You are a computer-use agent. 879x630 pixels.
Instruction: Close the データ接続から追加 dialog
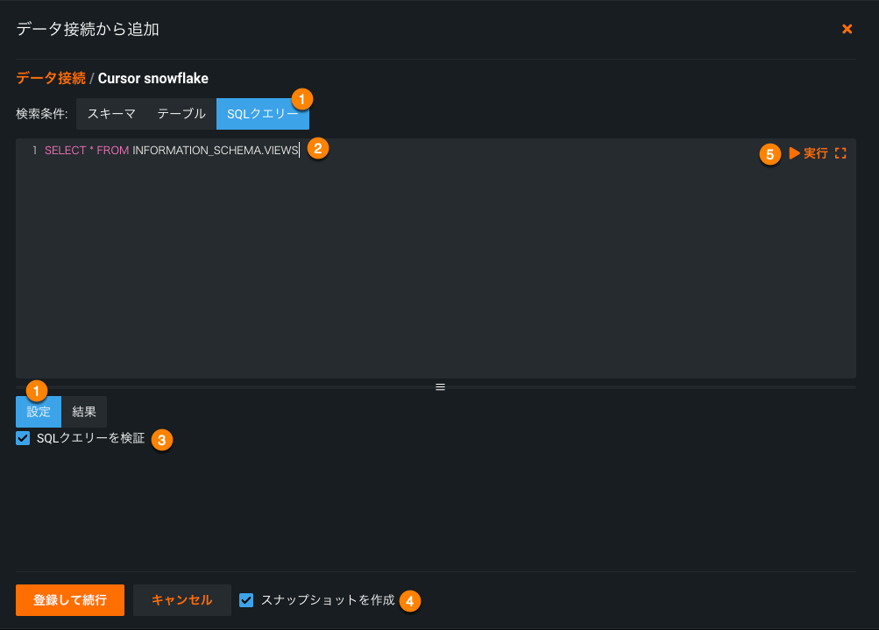847,29
